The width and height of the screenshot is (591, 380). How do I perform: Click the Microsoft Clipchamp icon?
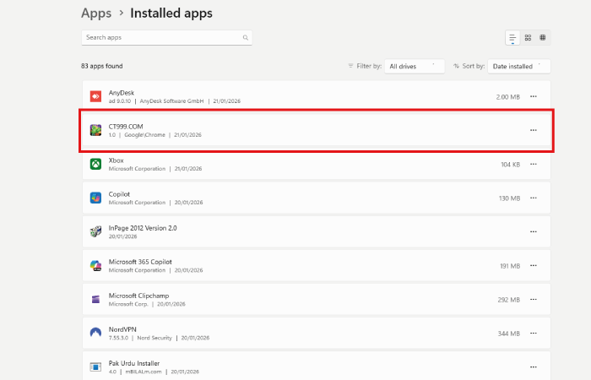[95, 299]
